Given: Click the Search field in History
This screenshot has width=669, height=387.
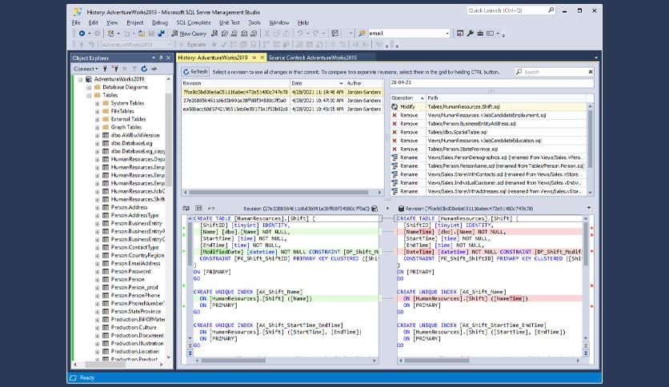Looking at the screenshot, I should (551, 72).
